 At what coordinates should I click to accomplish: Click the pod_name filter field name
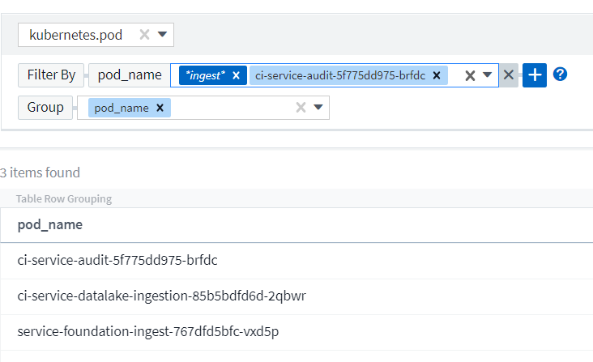pyautogui.click(x=130, y=75)
